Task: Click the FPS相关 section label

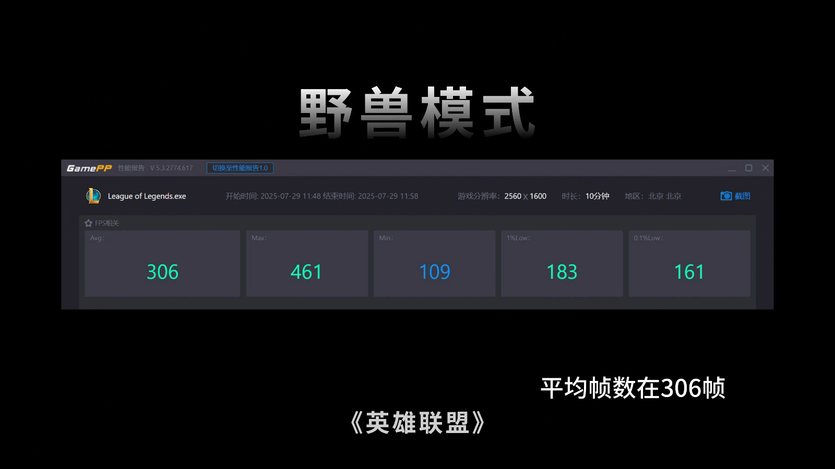Action: (x=107, y=223)
